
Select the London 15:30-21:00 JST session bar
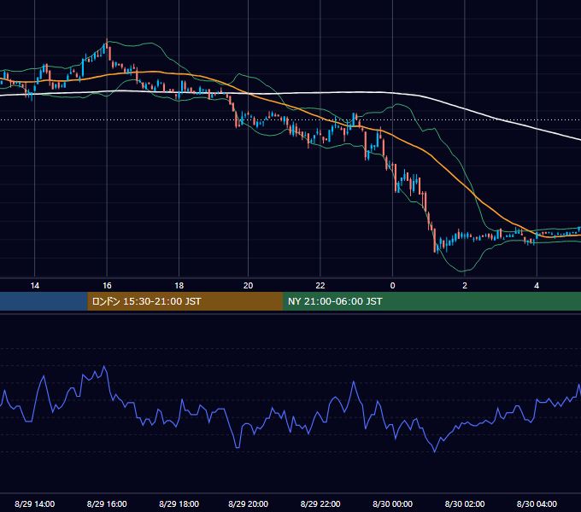point(185,301)
